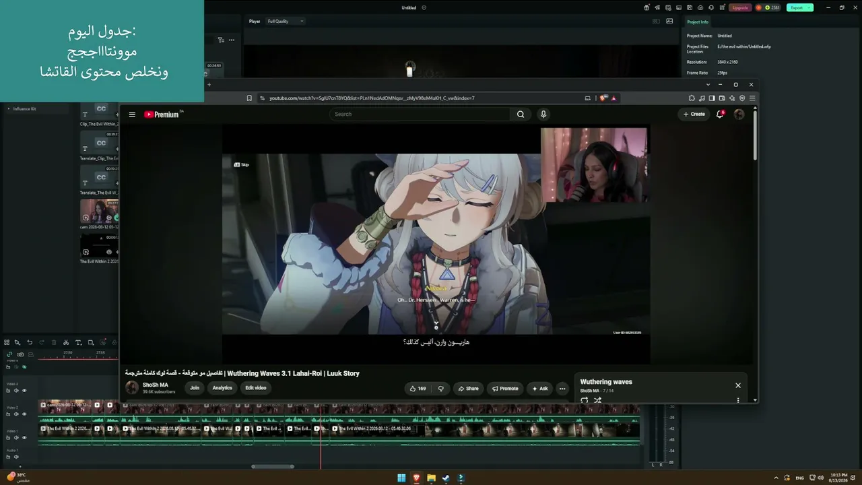Open the YouTube guide hamburger menu
Viewport: 862px width, 485px height.
[x=132, y=115]
